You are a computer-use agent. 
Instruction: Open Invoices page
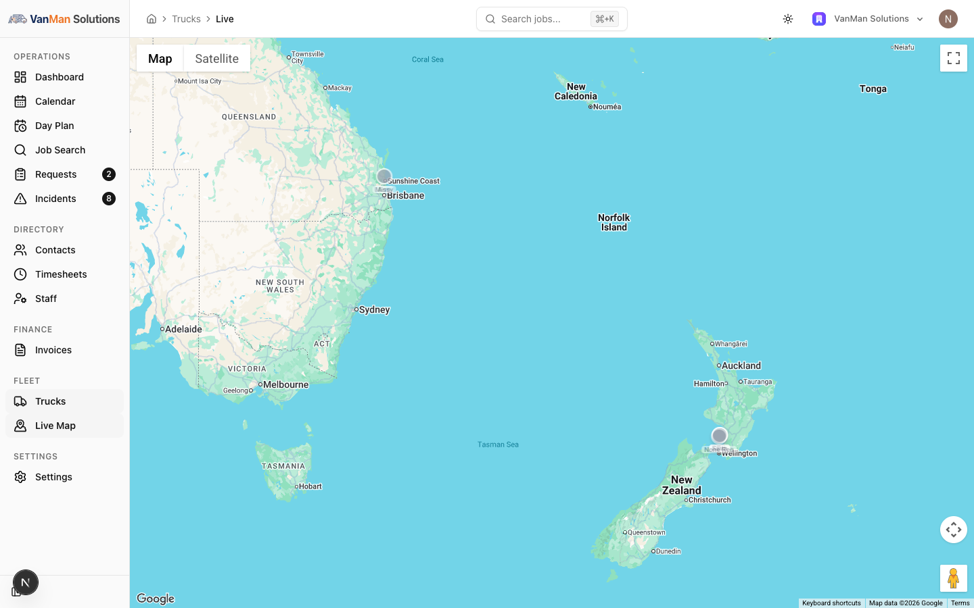point(64,350)
